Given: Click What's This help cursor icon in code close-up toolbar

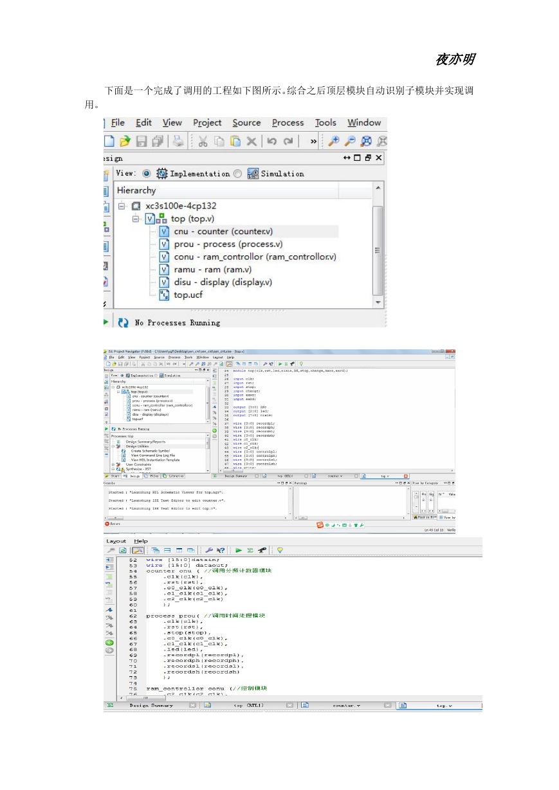Looking at the screenshot, I should click(221, 551).
